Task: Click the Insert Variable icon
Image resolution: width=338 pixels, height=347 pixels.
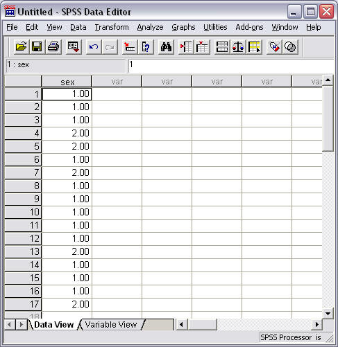Action: pyautogui.click(x=202, y=47)
